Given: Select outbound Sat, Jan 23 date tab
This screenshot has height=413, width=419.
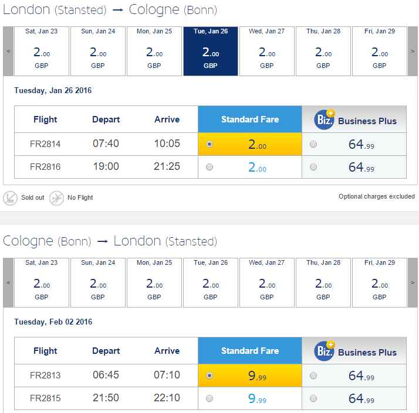Looking at the screenshot, I should (x=42, y=51).
